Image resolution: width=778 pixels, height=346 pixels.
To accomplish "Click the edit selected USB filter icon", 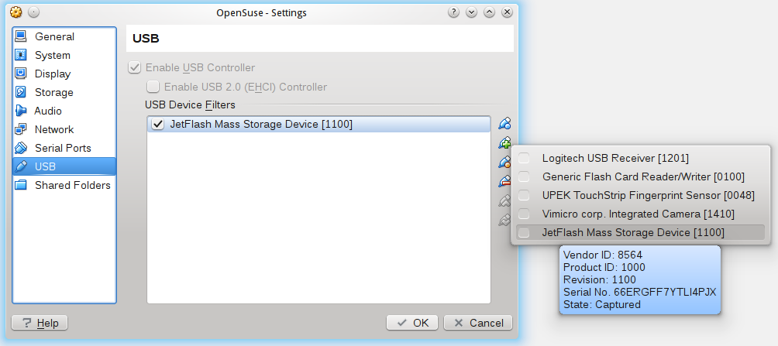I will 504,163.
